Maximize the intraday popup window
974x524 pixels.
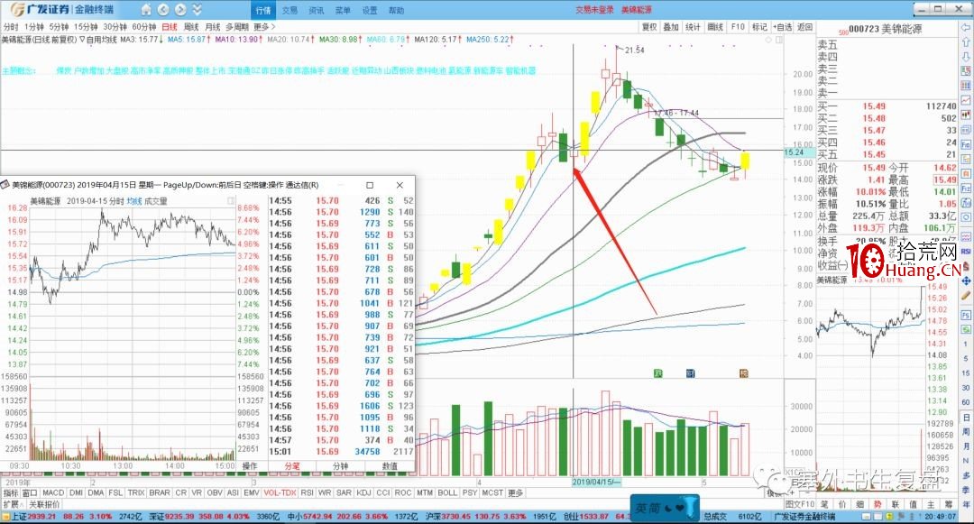point(370,185)
